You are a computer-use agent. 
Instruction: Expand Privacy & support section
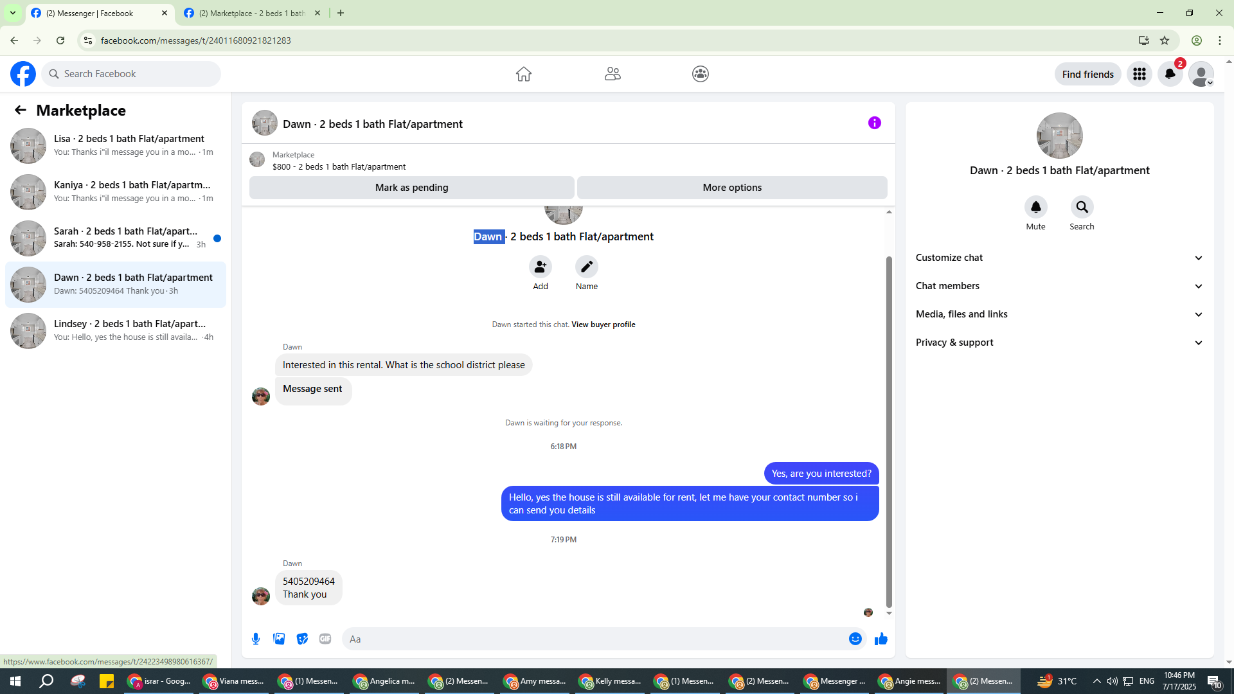[x=1059, y=343]
